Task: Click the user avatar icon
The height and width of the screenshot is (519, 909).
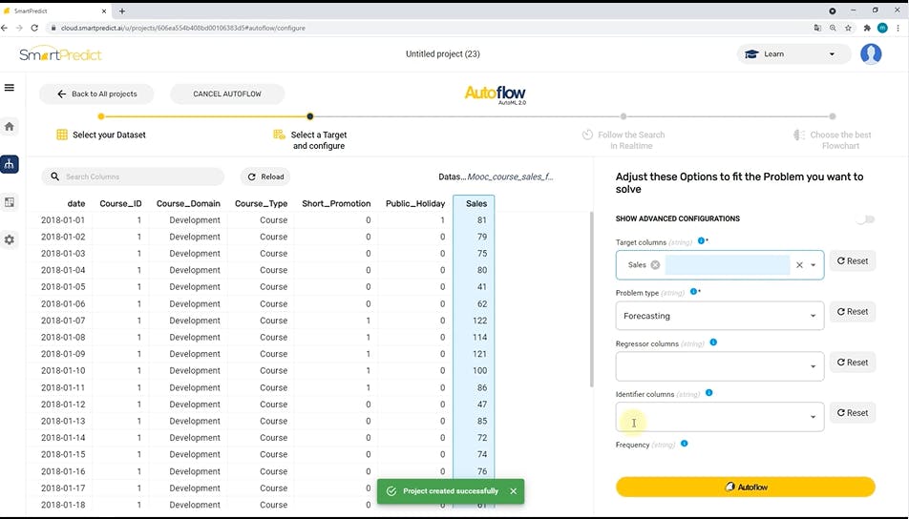Action: pyautogui.click(x=871, y=53)
